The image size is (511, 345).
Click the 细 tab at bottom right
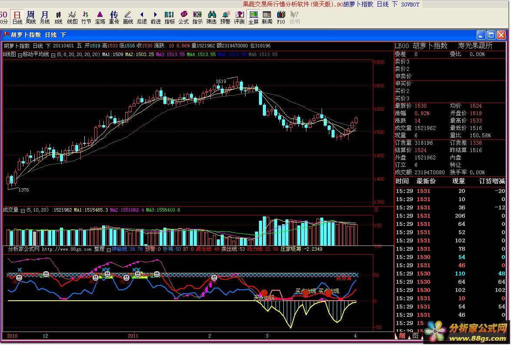[x=402, y=335]
